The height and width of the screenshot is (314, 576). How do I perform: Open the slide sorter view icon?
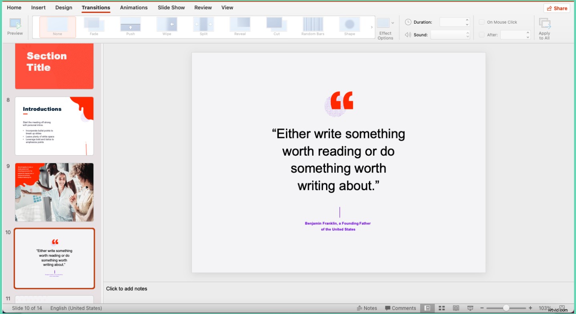click(441, 308)
